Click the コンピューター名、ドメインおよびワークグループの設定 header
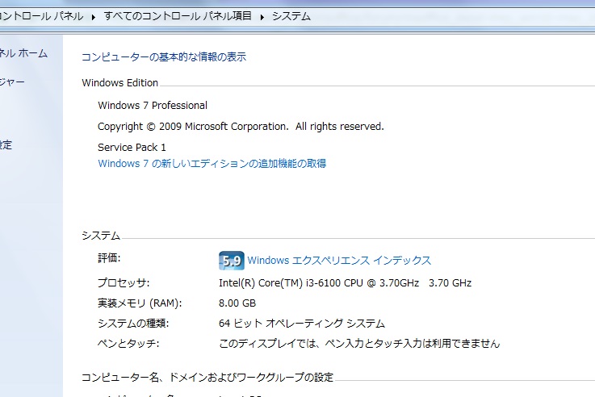The image size is (595, 397). 207,377
